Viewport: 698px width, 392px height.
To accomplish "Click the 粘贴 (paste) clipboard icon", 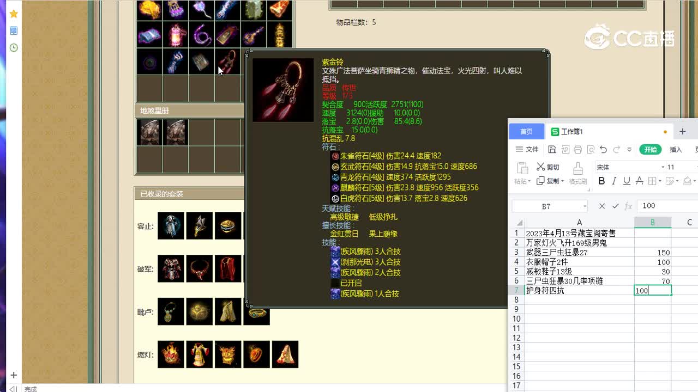I will (522, 168).
